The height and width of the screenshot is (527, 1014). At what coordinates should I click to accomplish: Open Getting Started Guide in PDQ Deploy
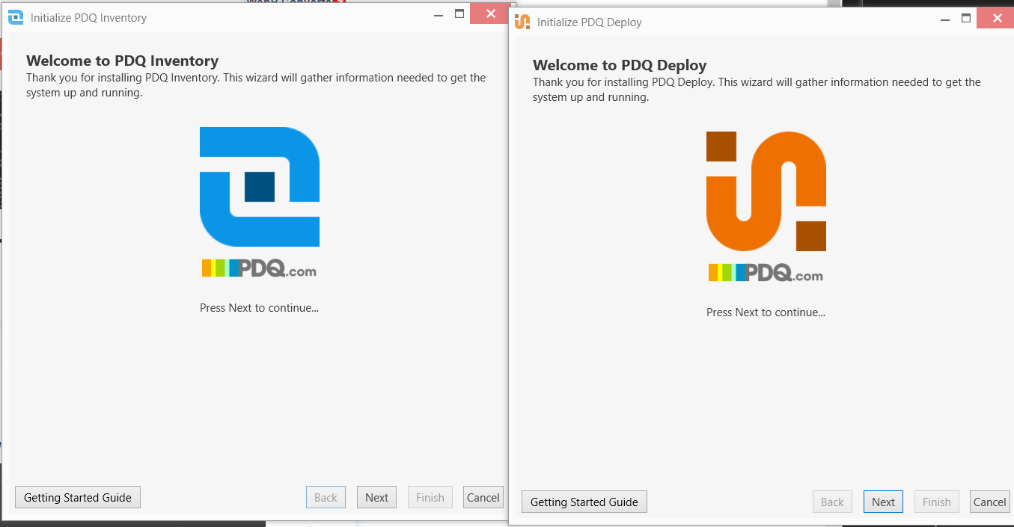(584, 502)
